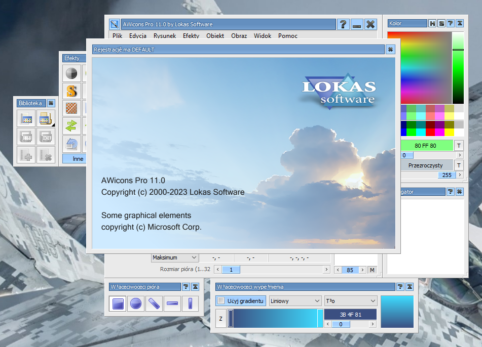The height and width of the screenshot is (347, 482).
Task: Decrease pen size with the left arrow
Action: point(218,270)
